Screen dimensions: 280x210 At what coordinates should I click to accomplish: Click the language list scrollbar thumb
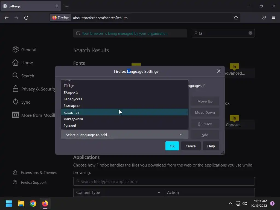pyautogui.click(x=187, y=113)
